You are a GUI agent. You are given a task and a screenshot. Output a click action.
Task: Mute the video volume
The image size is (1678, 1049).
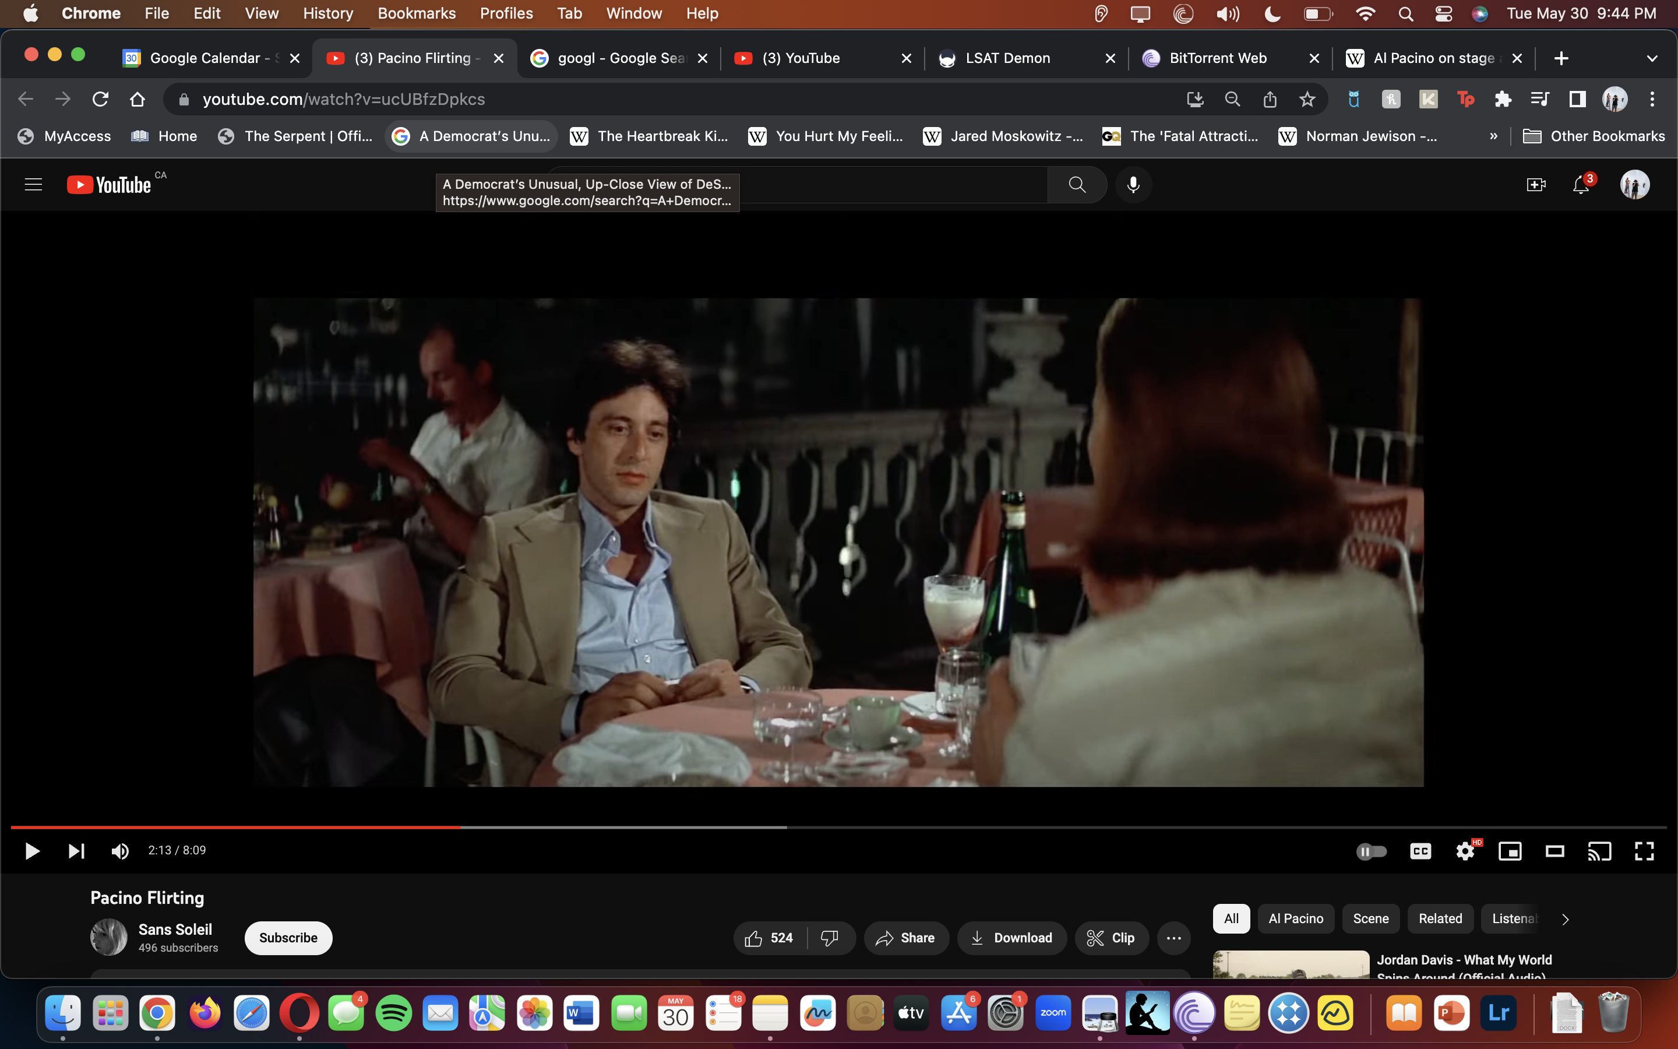(120, 851)
